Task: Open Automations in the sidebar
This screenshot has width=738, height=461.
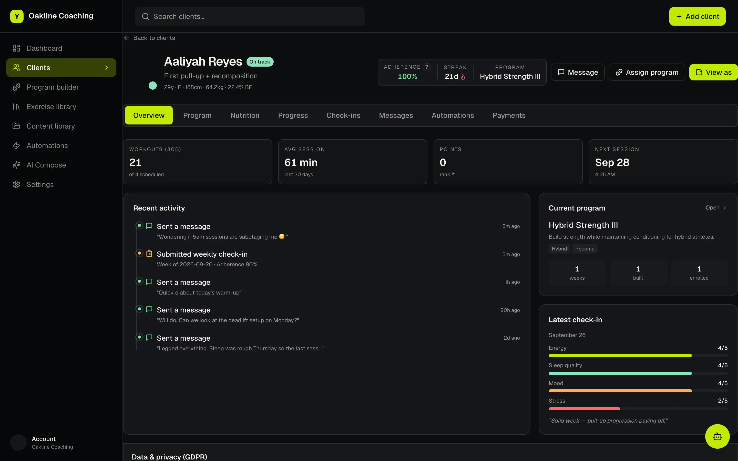Action: pos(61,145)
